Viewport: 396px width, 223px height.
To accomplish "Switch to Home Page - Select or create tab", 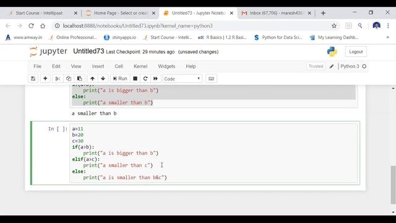I will coord(121,13).
